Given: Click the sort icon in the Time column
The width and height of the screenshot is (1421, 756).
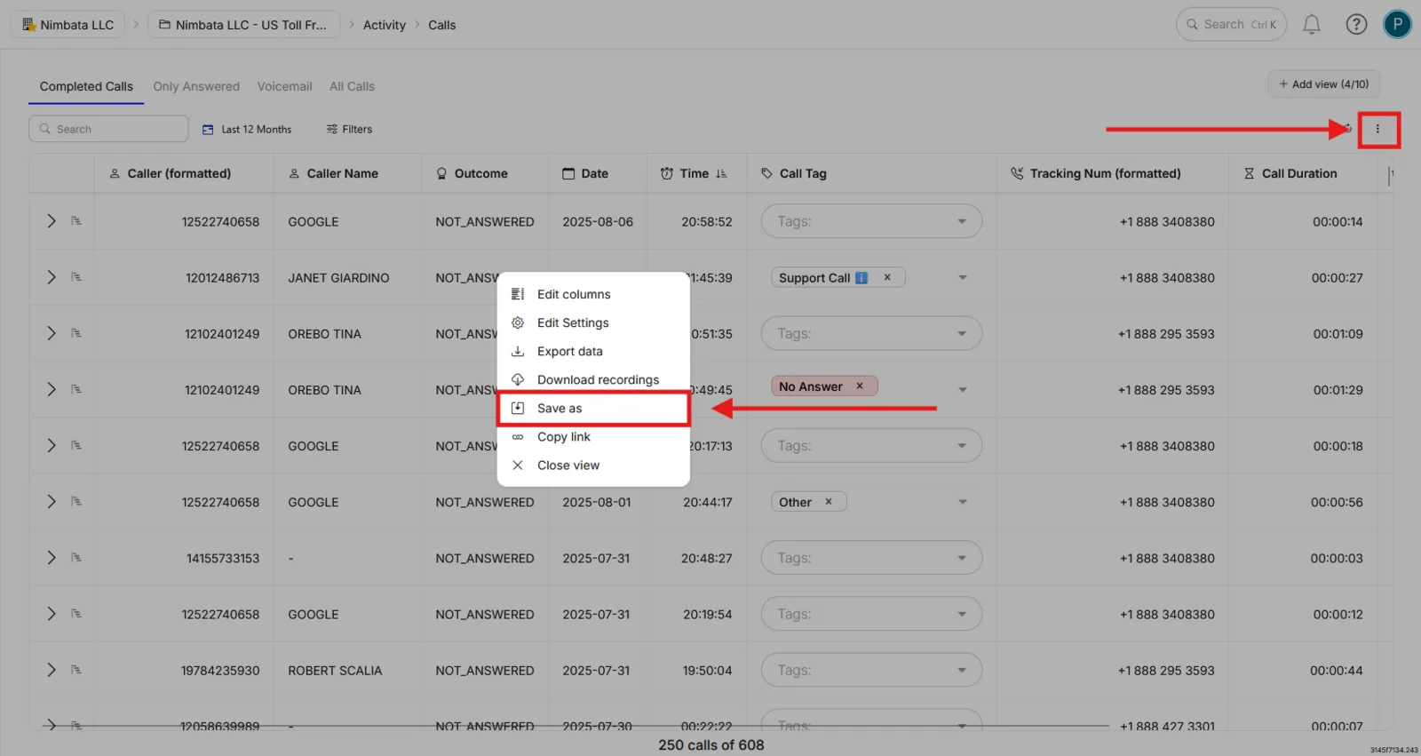Looking at the screenshot, I should tap(721, 174).
